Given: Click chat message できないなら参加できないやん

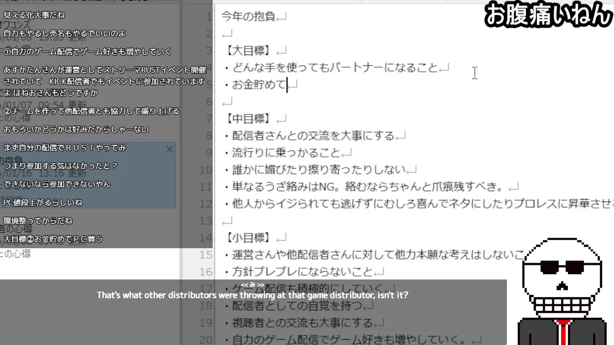Looking at the screenshot, I should [x=57, y=184].
